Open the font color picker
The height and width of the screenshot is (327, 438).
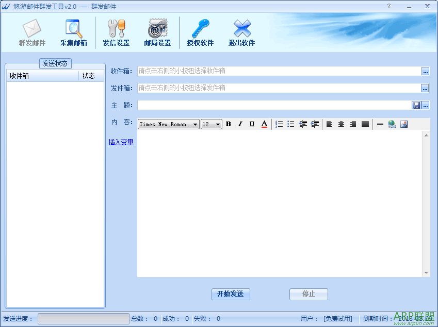click(264, 124)
